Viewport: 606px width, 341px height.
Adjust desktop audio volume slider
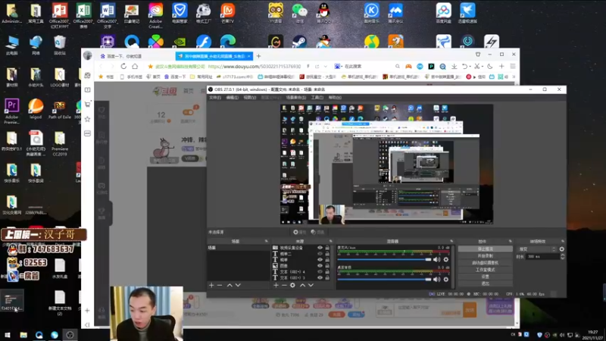point(385,279)
